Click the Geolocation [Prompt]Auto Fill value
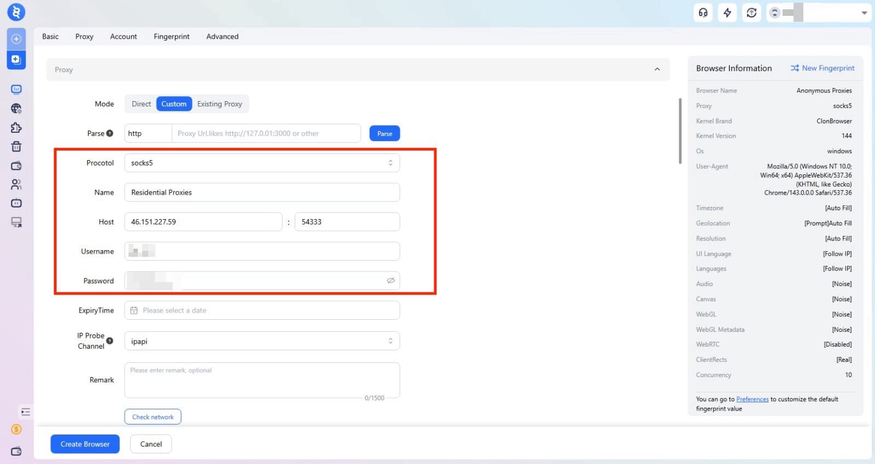The image size is (875, 464). pyautogui.click(x=828, y=224)
